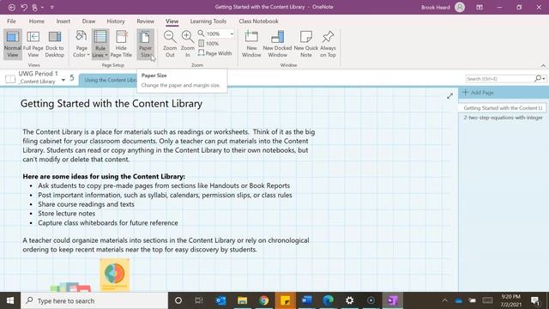The height and width of the screenshot is (309, 549).
Task: Switch to Full Page View
Action: (x=33, y=44)
